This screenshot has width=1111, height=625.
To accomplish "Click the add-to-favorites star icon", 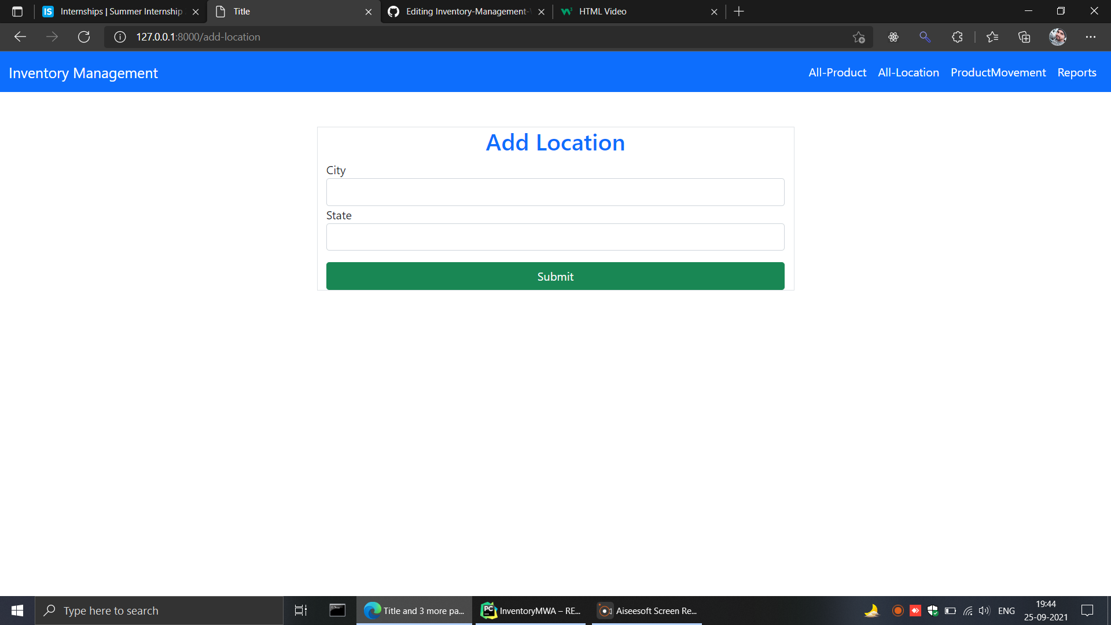I will (859, 36).
